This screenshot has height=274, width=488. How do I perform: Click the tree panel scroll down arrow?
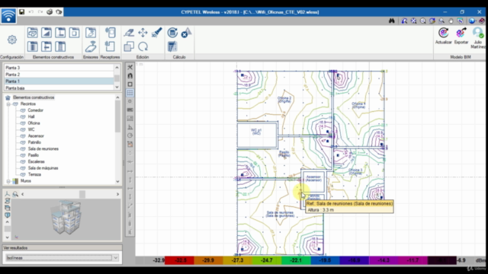tap(117, 181)
